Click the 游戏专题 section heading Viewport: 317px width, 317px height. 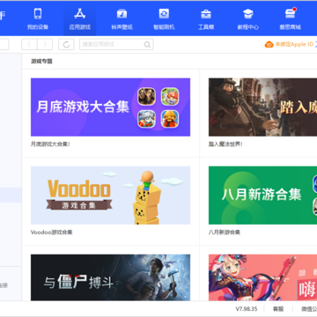41,62
